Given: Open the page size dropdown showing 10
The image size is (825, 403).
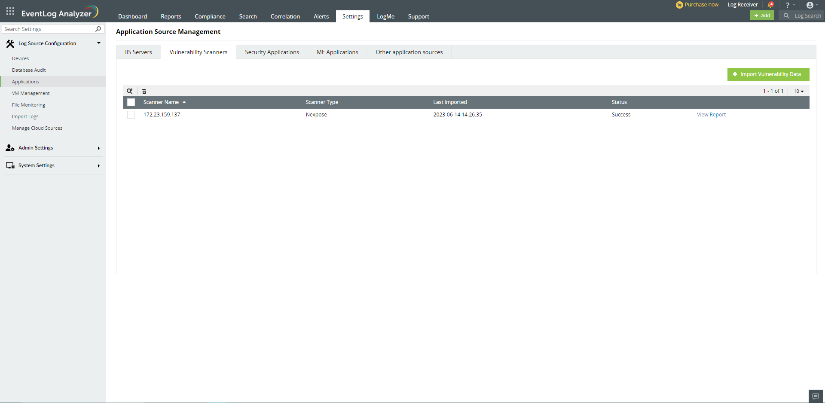Looking at the screenshot, I should 798,91.
